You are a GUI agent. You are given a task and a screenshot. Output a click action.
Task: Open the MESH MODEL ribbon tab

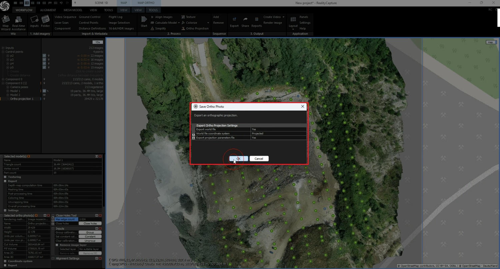[x=73, y=10]
